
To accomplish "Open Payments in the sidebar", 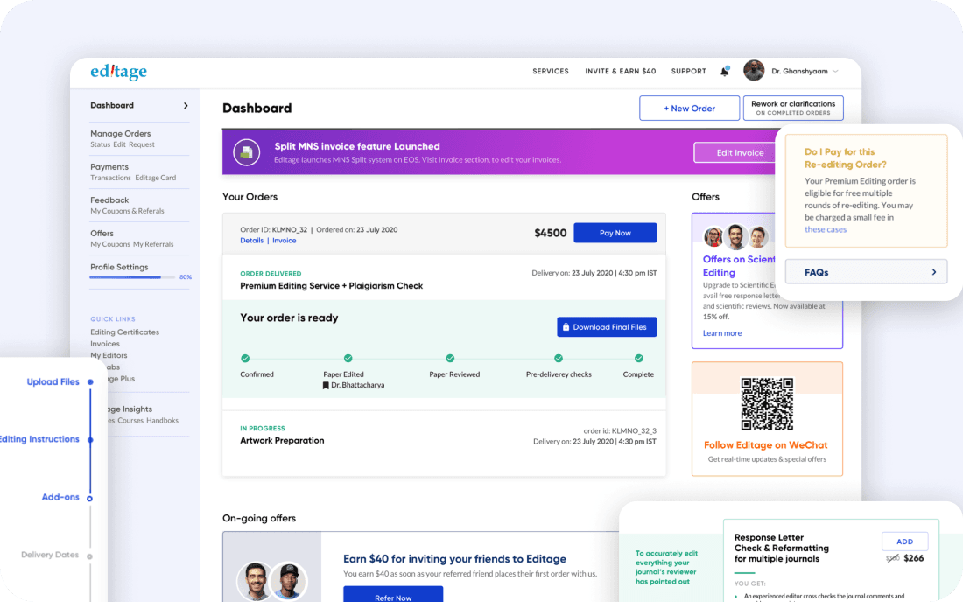I will [x=109, y=166].
